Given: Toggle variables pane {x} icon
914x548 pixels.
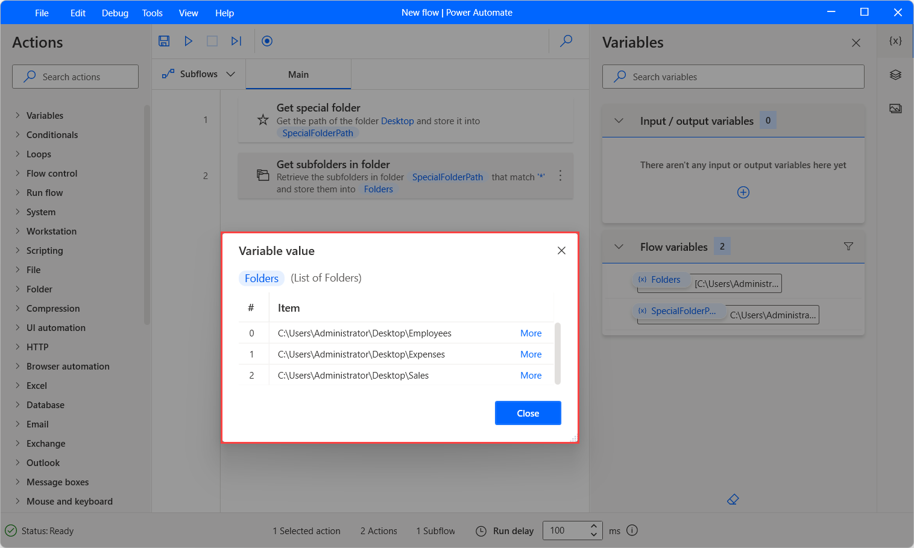Looking at the screenshot, I should click(895, 41).
